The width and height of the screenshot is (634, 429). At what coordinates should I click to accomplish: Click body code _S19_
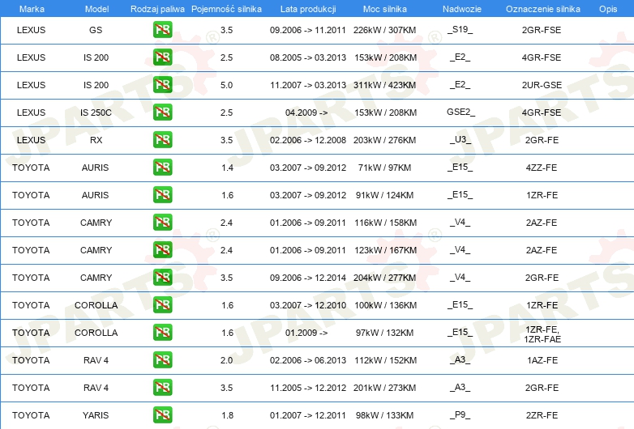[461, 29]
